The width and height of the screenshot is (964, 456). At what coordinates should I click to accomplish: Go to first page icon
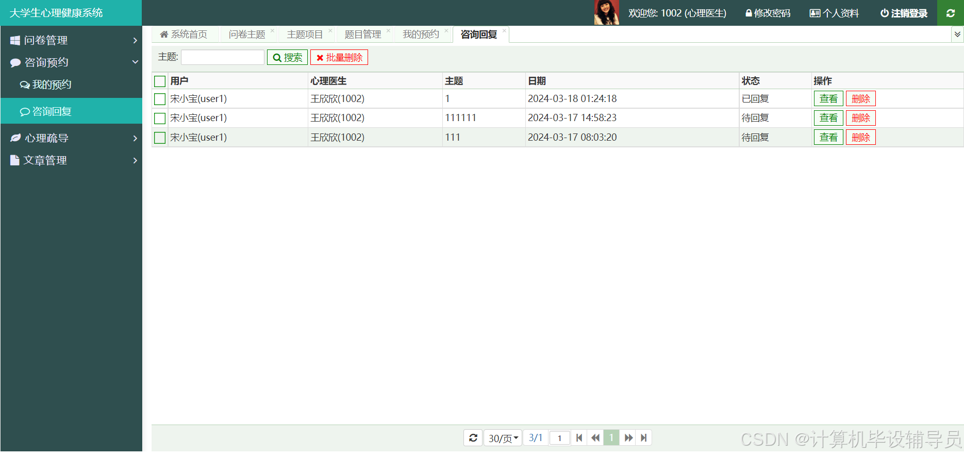coord(579,438)
